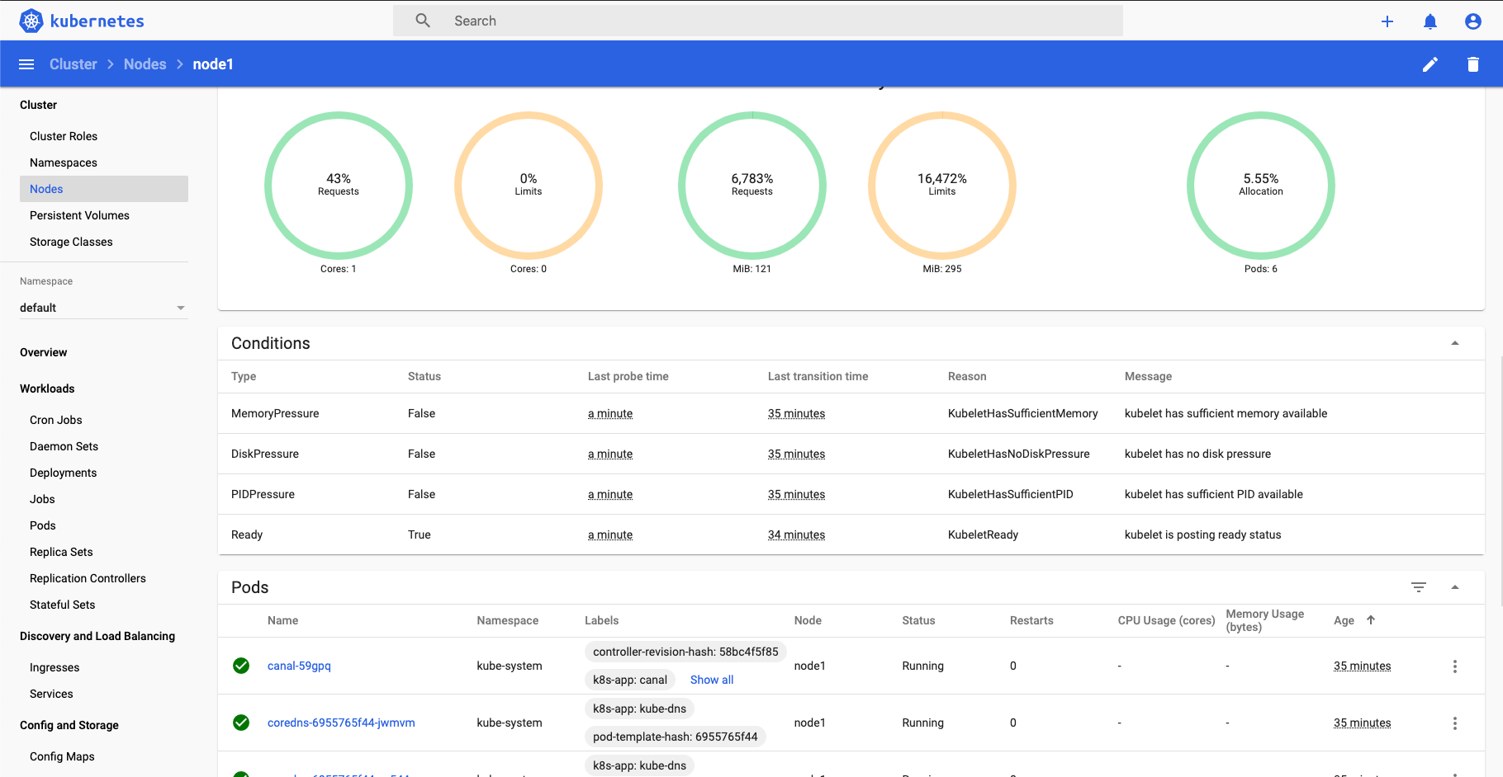Click Show all labels link
The height and width of the screenshot is (777, 1503).
pos(712,680)
